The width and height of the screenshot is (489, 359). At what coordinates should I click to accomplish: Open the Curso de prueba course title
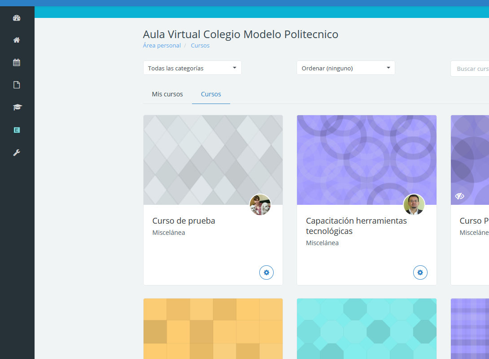tap(183, 221)
